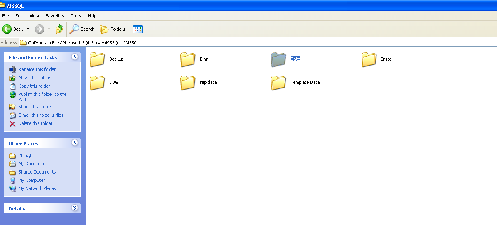Click the selected Data name label

click(x=295, y=59)
